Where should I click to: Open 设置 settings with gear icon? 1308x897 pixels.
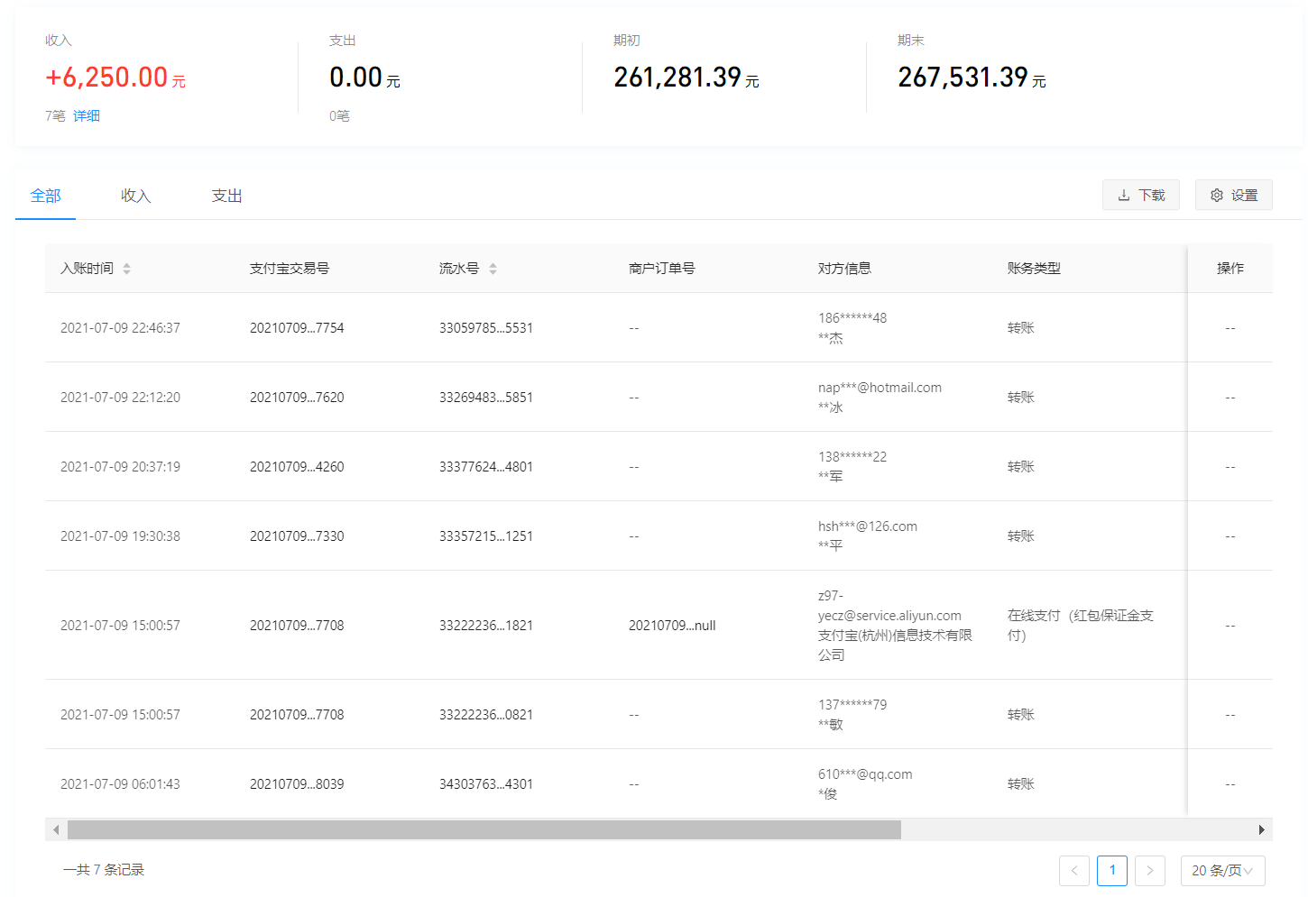1233,196
